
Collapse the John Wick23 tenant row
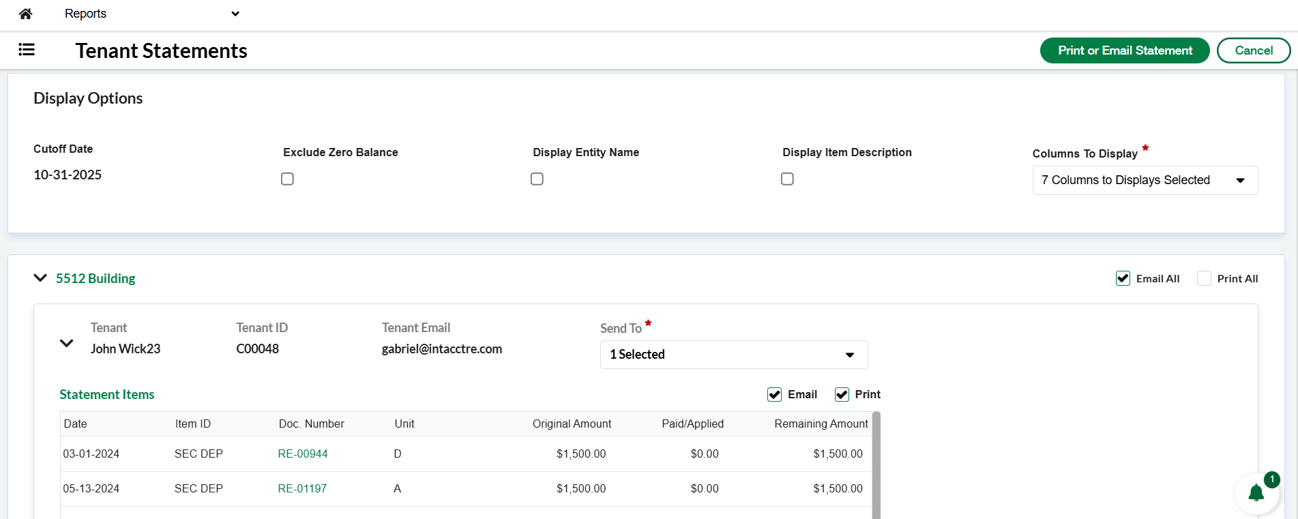click(x=67, y=343)
